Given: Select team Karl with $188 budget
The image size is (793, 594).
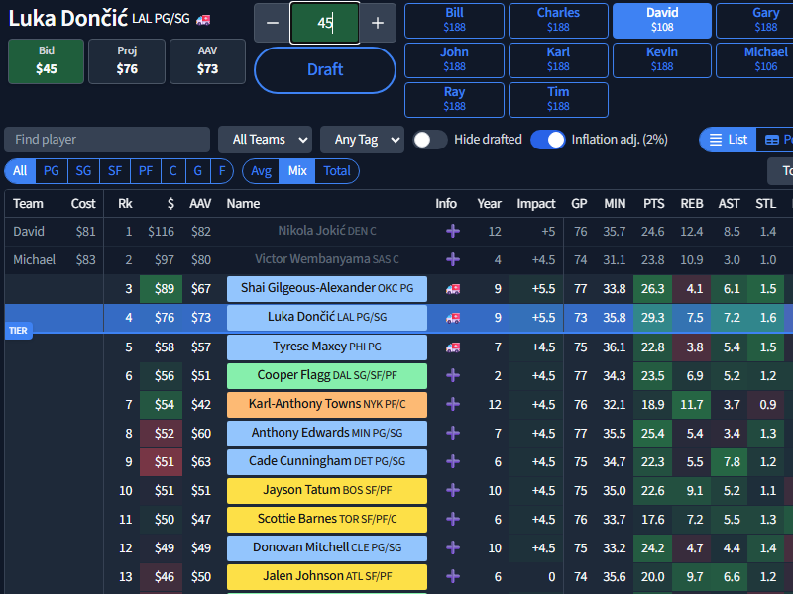Looking at the screenshot, I should tap(558, 60).
